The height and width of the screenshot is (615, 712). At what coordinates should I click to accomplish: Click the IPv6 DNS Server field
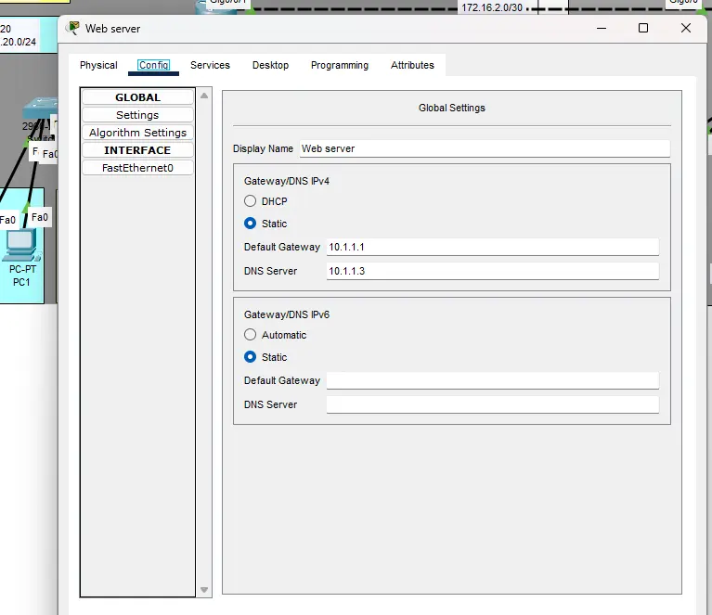[493, 404]
